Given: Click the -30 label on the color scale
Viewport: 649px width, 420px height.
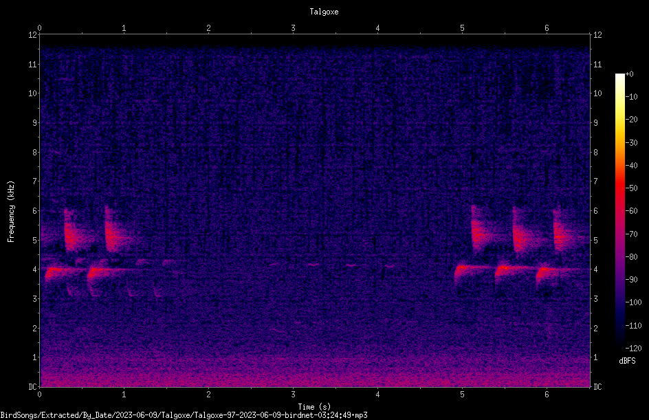Looking at the screenshot, I should point(632,142).
